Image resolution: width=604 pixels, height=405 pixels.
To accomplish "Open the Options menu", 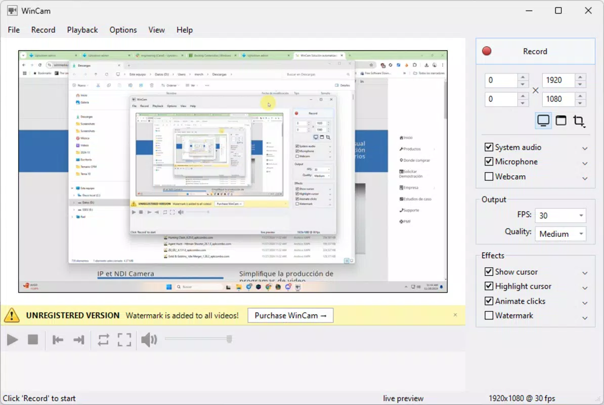I will coord(123,30).
